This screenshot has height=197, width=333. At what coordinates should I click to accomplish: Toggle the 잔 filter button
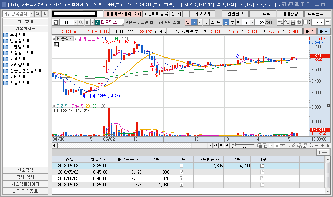pos(173,14)
